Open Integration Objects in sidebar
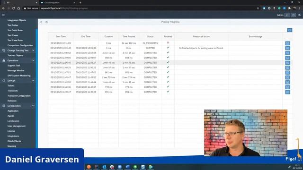This screenshot has width=303, height=170. click(17, 20)
